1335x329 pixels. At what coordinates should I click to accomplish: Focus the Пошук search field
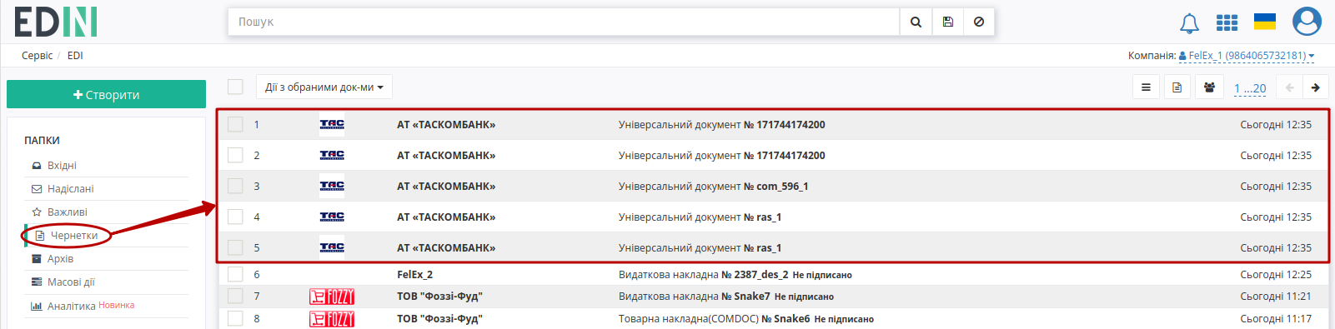[x=564, y=22]
